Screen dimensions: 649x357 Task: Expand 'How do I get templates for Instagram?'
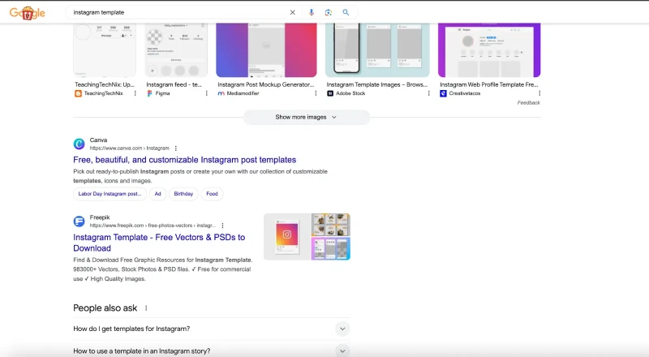212,329
